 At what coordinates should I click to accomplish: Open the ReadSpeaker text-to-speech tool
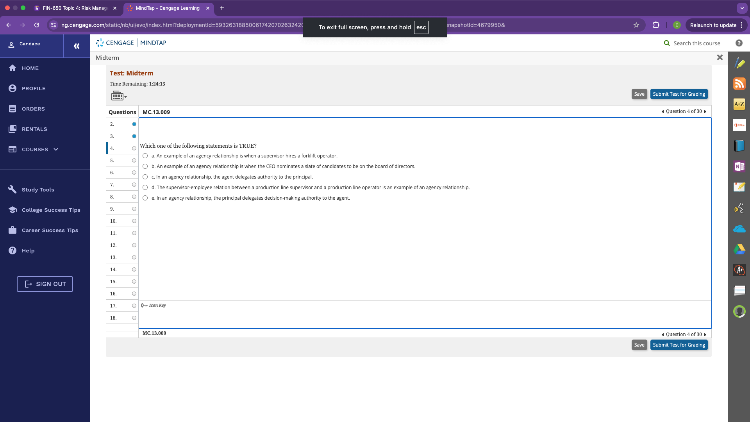coord(739,208)
